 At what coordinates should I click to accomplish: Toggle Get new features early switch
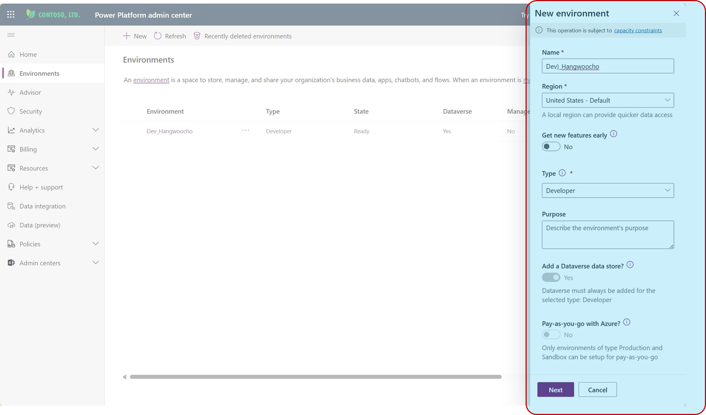(551, 147)
